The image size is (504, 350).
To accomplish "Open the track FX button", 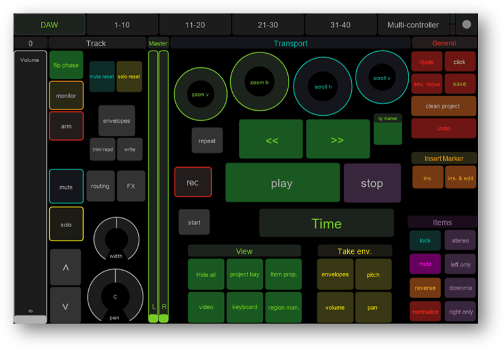I will click(x=130, y=186).
